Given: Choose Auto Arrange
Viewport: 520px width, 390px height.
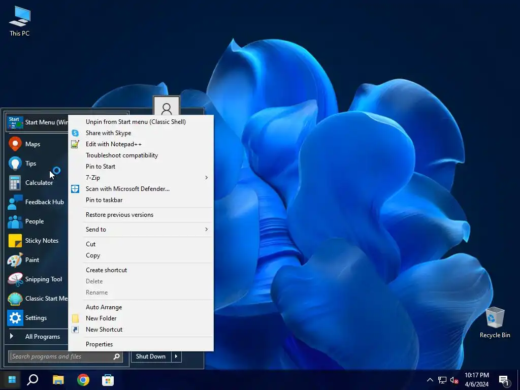Looking at the screenshot, I should pyautogui.click(x=141, y=307).
